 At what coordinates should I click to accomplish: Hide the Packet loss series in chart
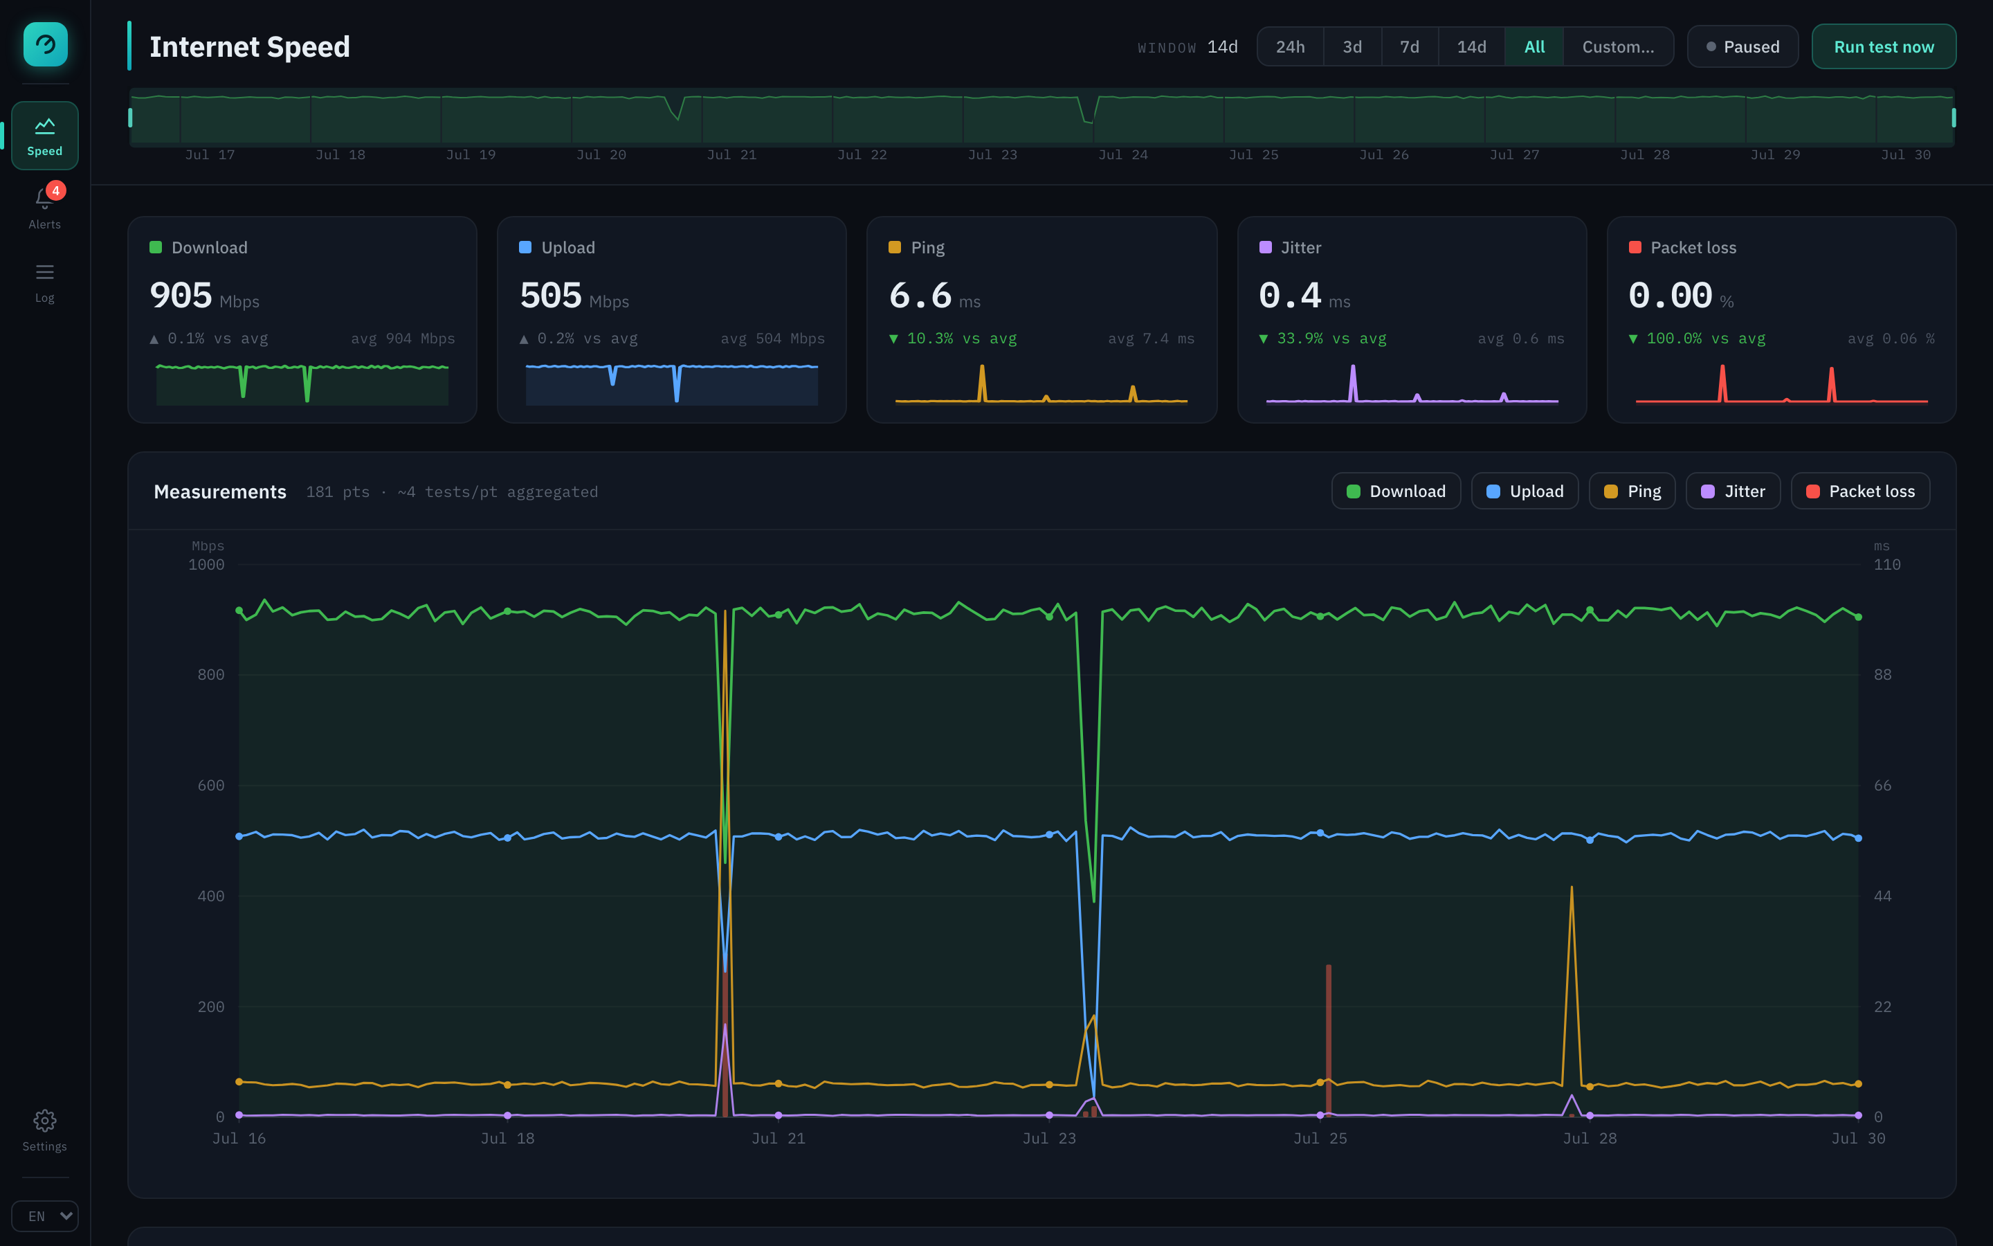(x=1860, y=491)
